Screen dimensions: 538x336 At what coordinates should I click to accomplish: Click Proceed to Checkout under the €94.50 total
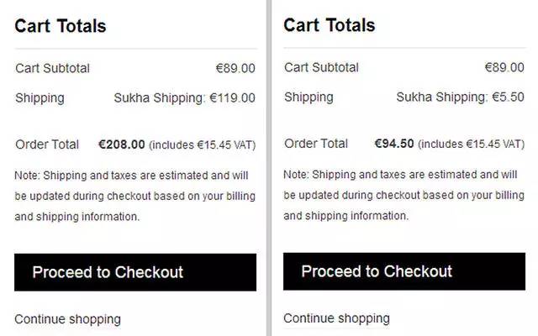tap(403, 271)
